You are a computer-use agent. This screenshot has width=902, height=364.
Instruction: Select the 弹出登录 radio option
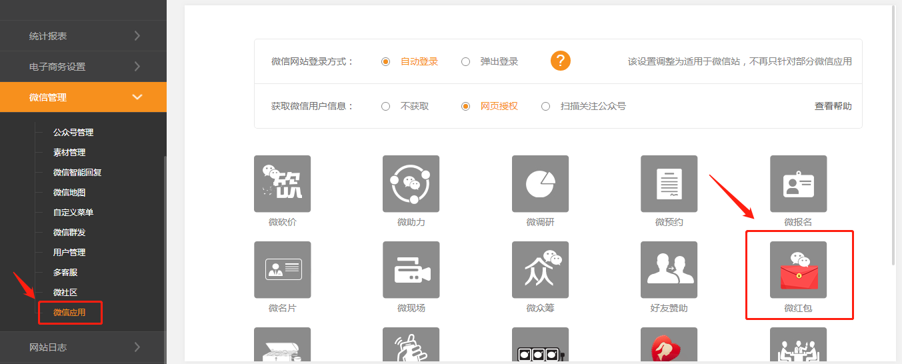(466, 61)
